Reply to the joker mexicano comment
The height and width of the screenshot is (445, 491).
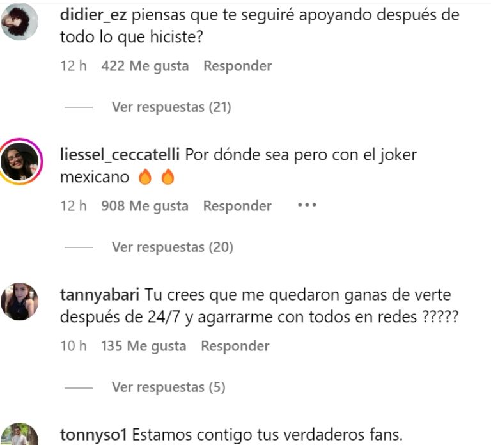pyautogui.click(x=237, y=206)
